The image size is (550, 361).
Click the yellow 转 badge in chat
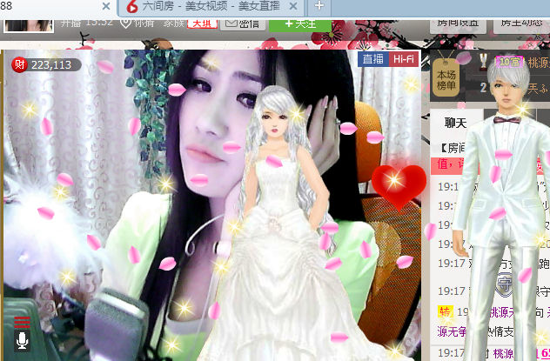[446, 311]
